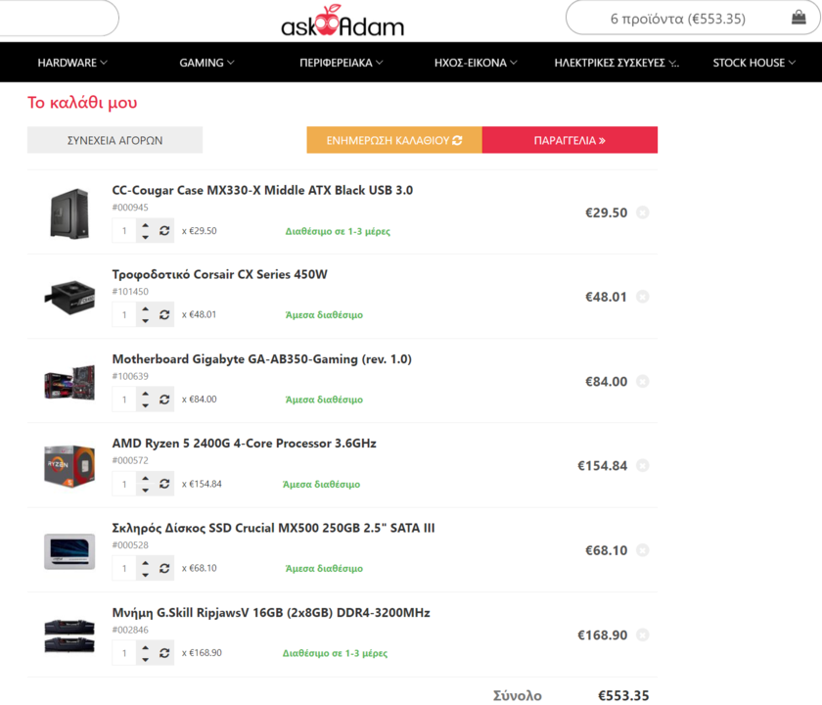Click the Gigabyte motherboard thumbnail
This screenshot has width=822, height=705.
[69, 383]
